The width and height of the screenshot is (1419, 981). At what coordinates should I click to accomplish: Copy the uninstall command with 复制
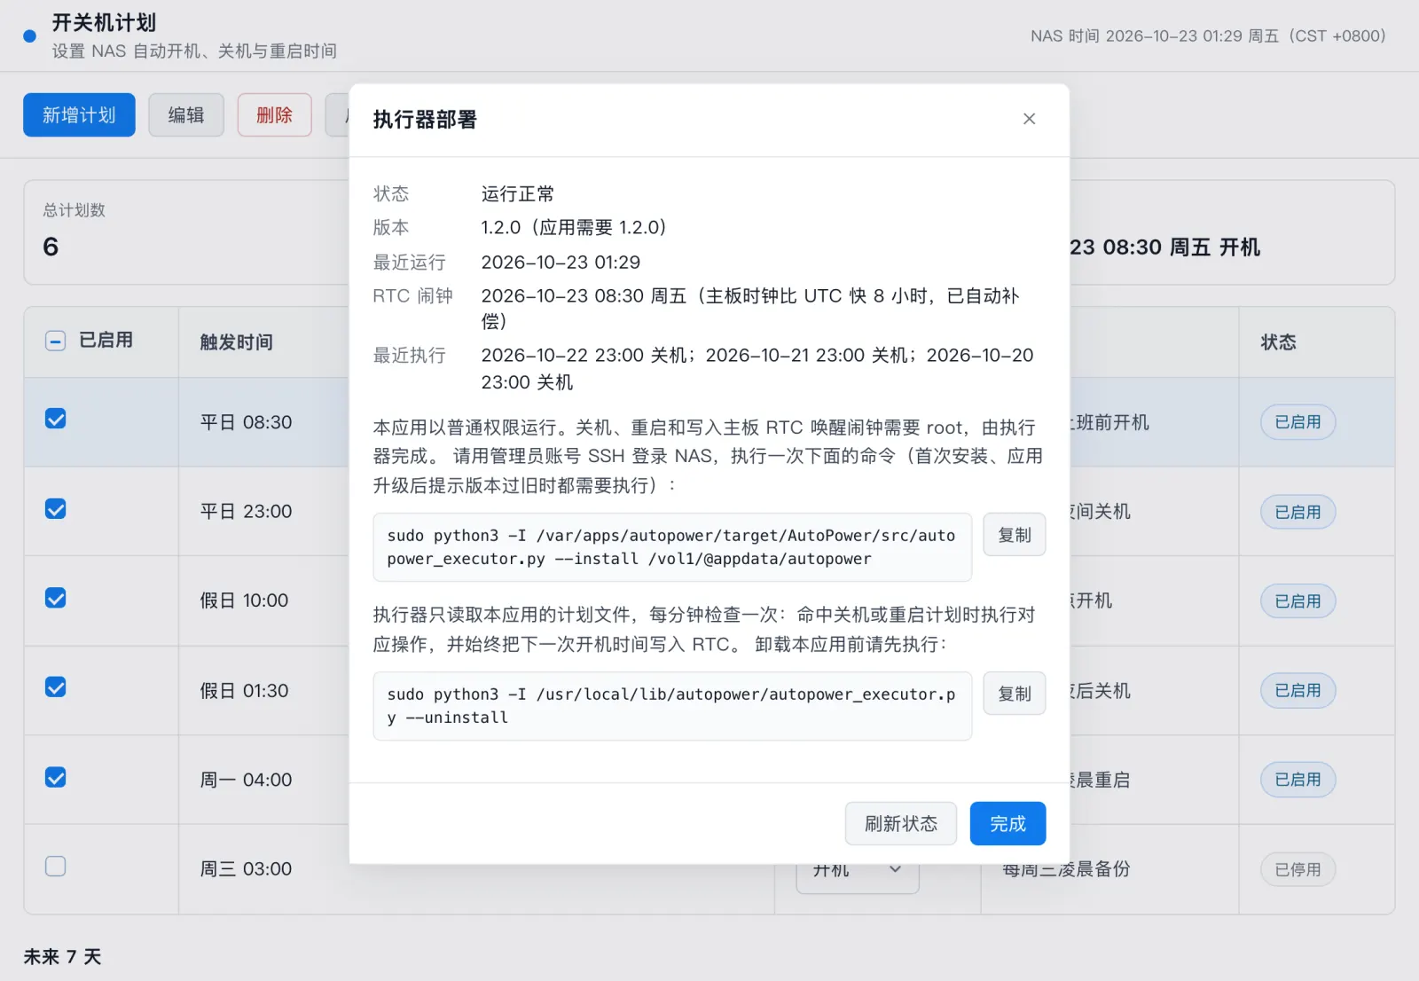point(1015,694)
